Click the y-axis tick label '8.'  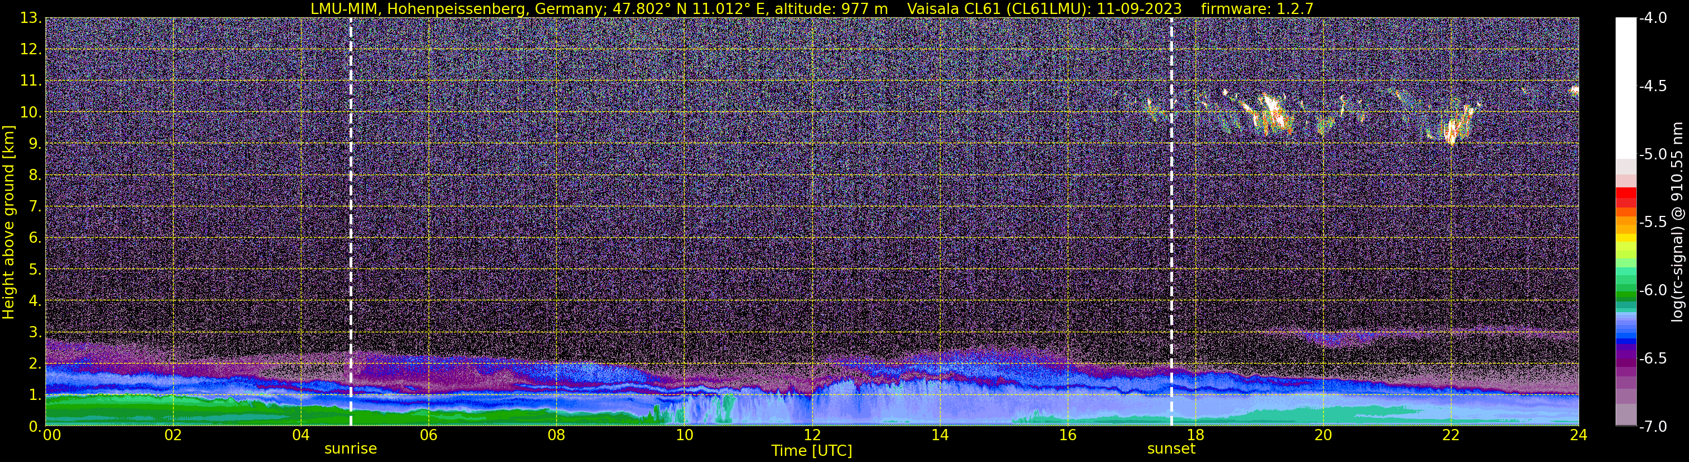pos(35,176)
